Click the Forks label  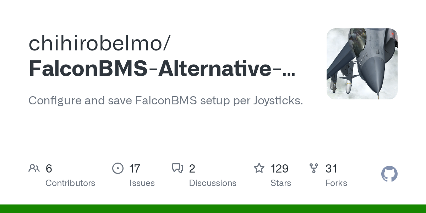point(336,183)
